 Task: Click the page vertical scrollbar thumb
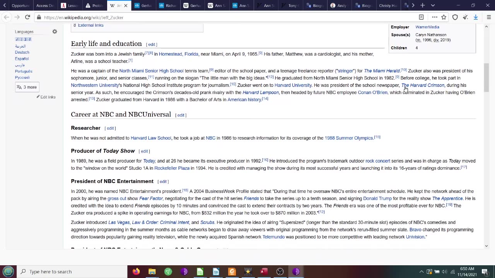click(x=486, y=78)
